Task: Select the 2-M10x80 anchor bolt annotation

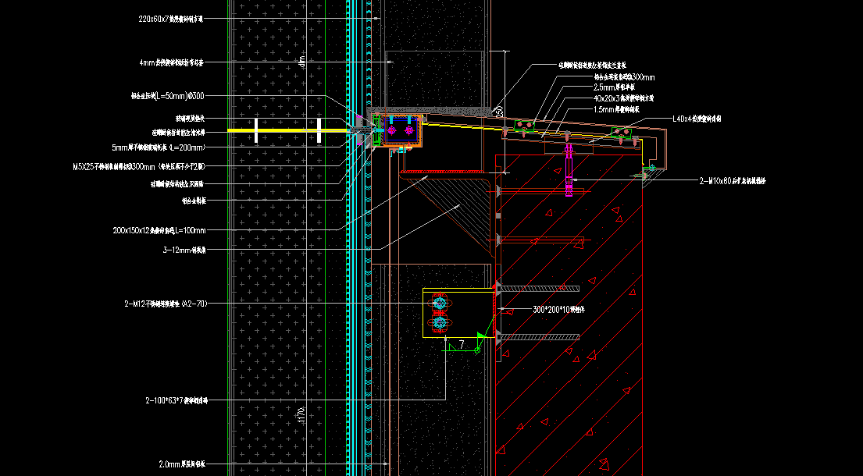Action: click(x=732, y=180)
